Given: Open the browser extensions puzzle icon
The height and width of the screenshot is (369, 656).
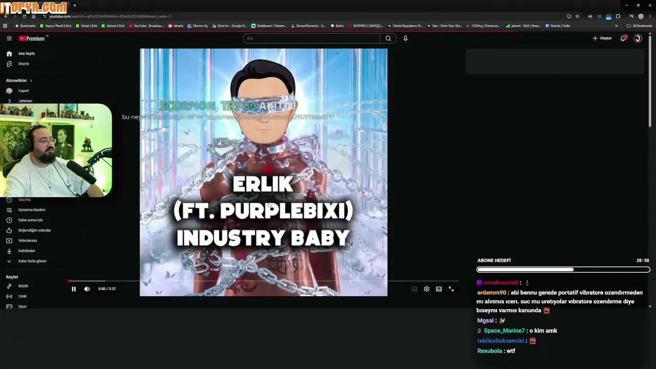Looking at the screenshot, I should pyautogui.click(x=618, y=16).
